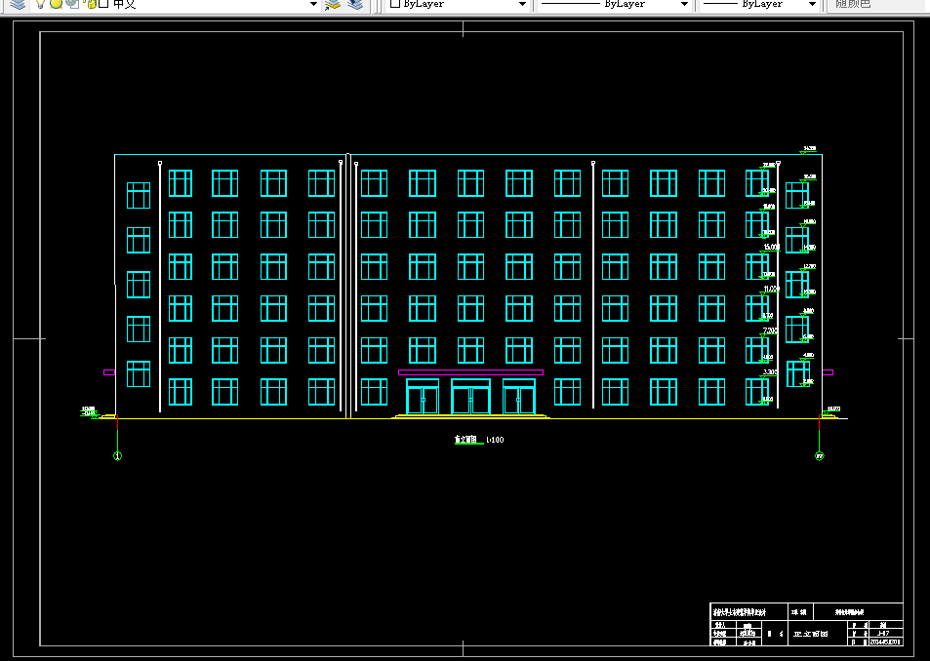Click Make Object's Layer Current icon

333,4
